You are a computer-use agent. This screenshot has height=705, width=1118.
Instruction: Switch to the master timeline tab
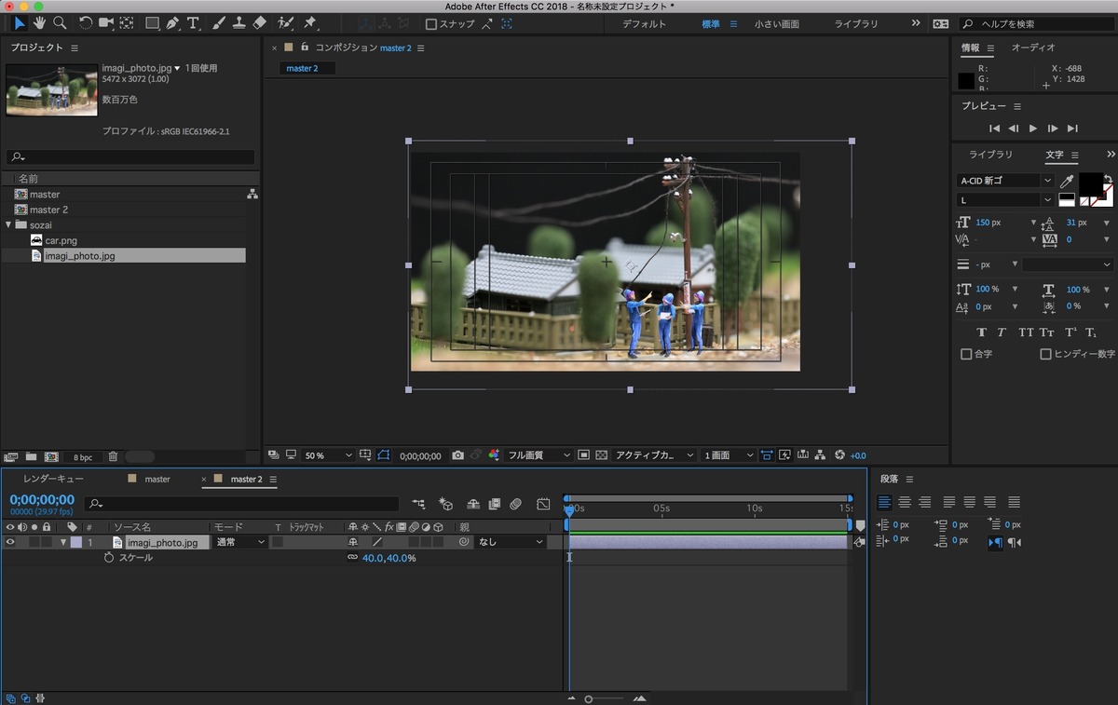tap(157, 479)
